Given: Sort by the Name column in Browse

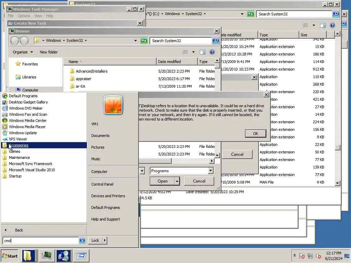Looking at the screenshot, I should 110,62.
